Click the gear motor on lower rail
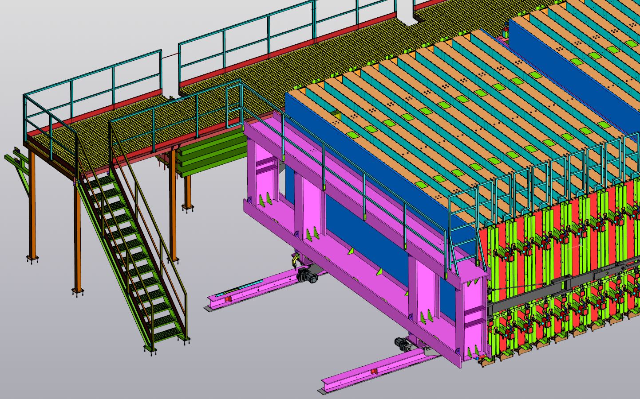640x399 pixels. coord(403,344)
